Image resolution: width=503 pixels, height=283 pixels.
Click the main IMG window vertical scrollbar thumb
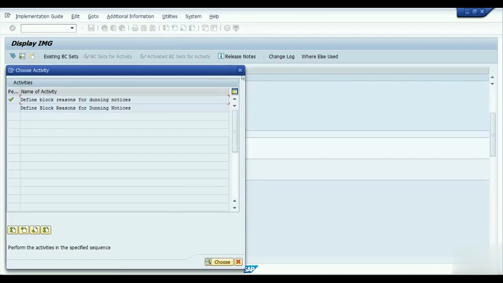(492, 135)
